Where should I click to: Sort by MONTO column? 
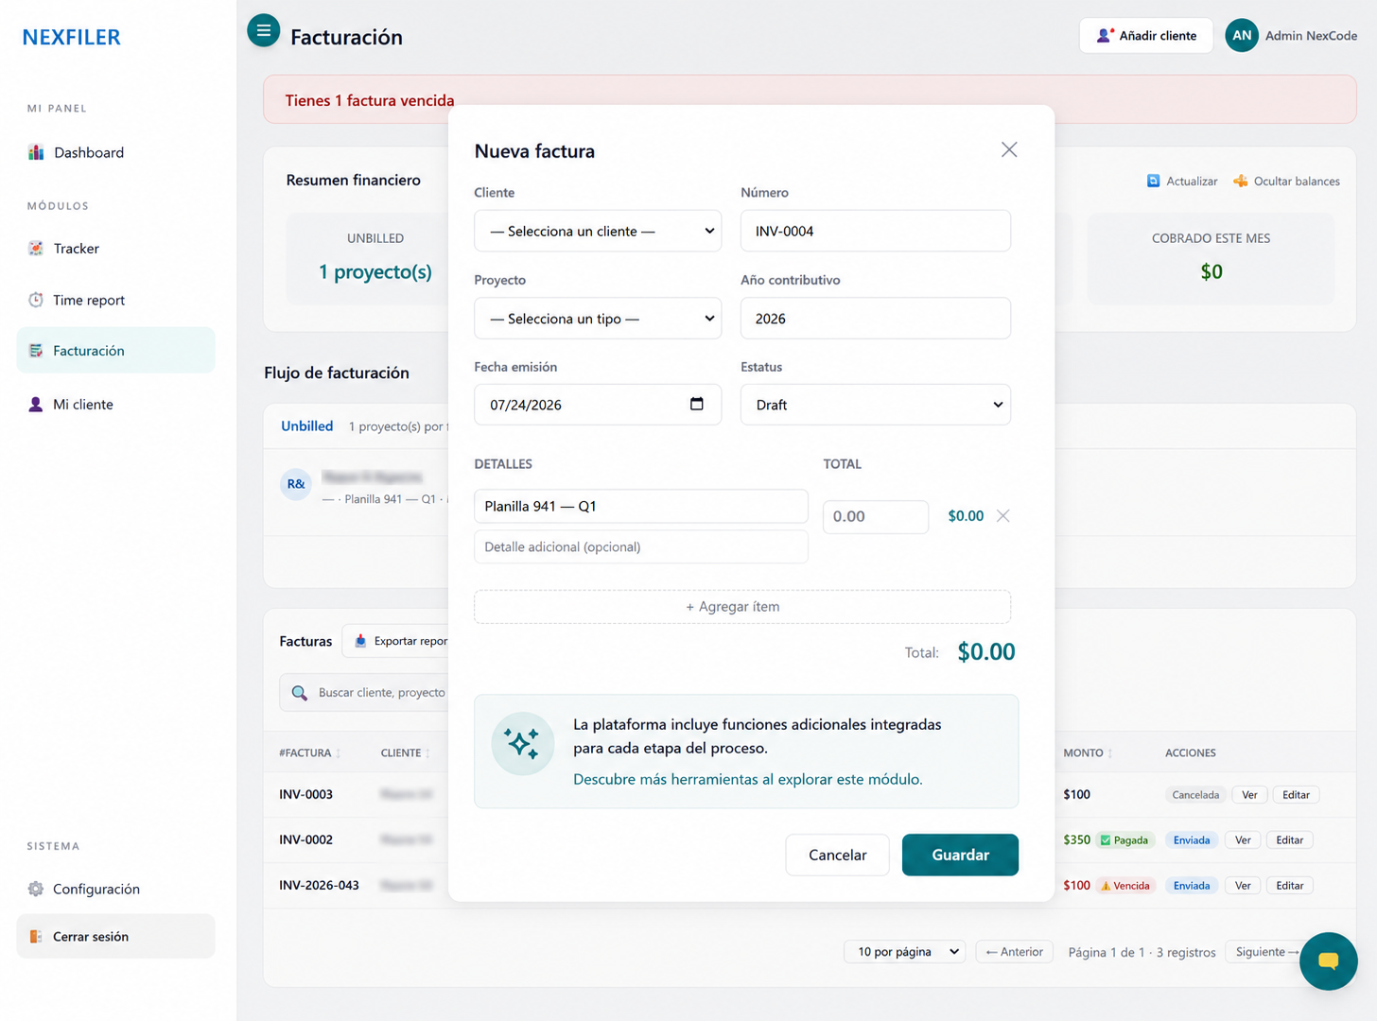pyautogui.click(x=1088, y=753)
